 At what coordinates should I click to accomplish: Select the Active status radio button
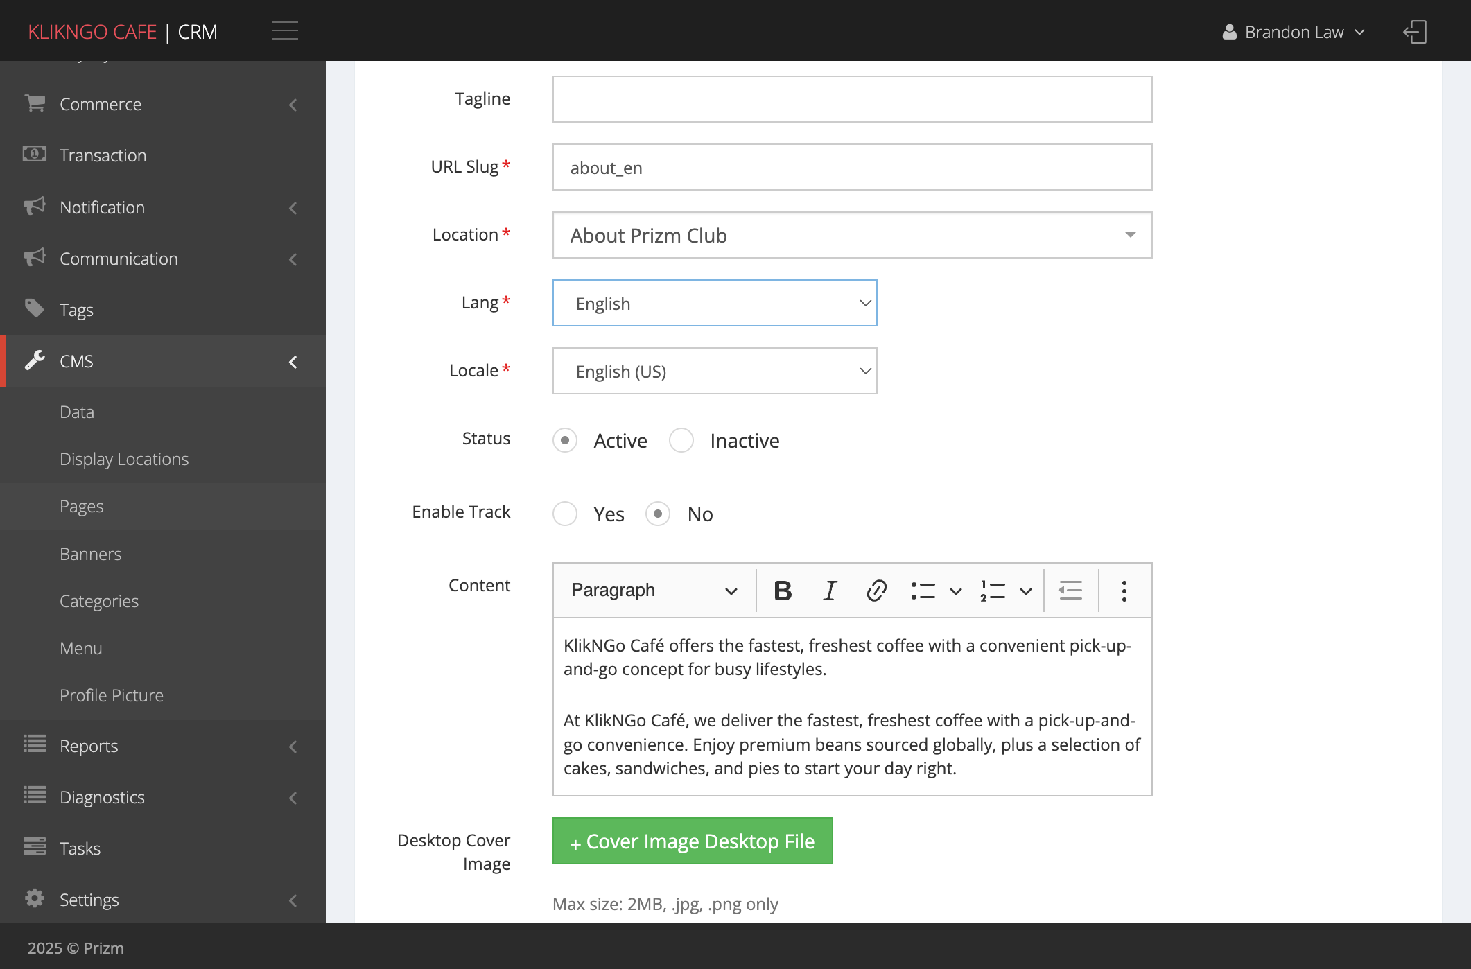pos(565,440)
